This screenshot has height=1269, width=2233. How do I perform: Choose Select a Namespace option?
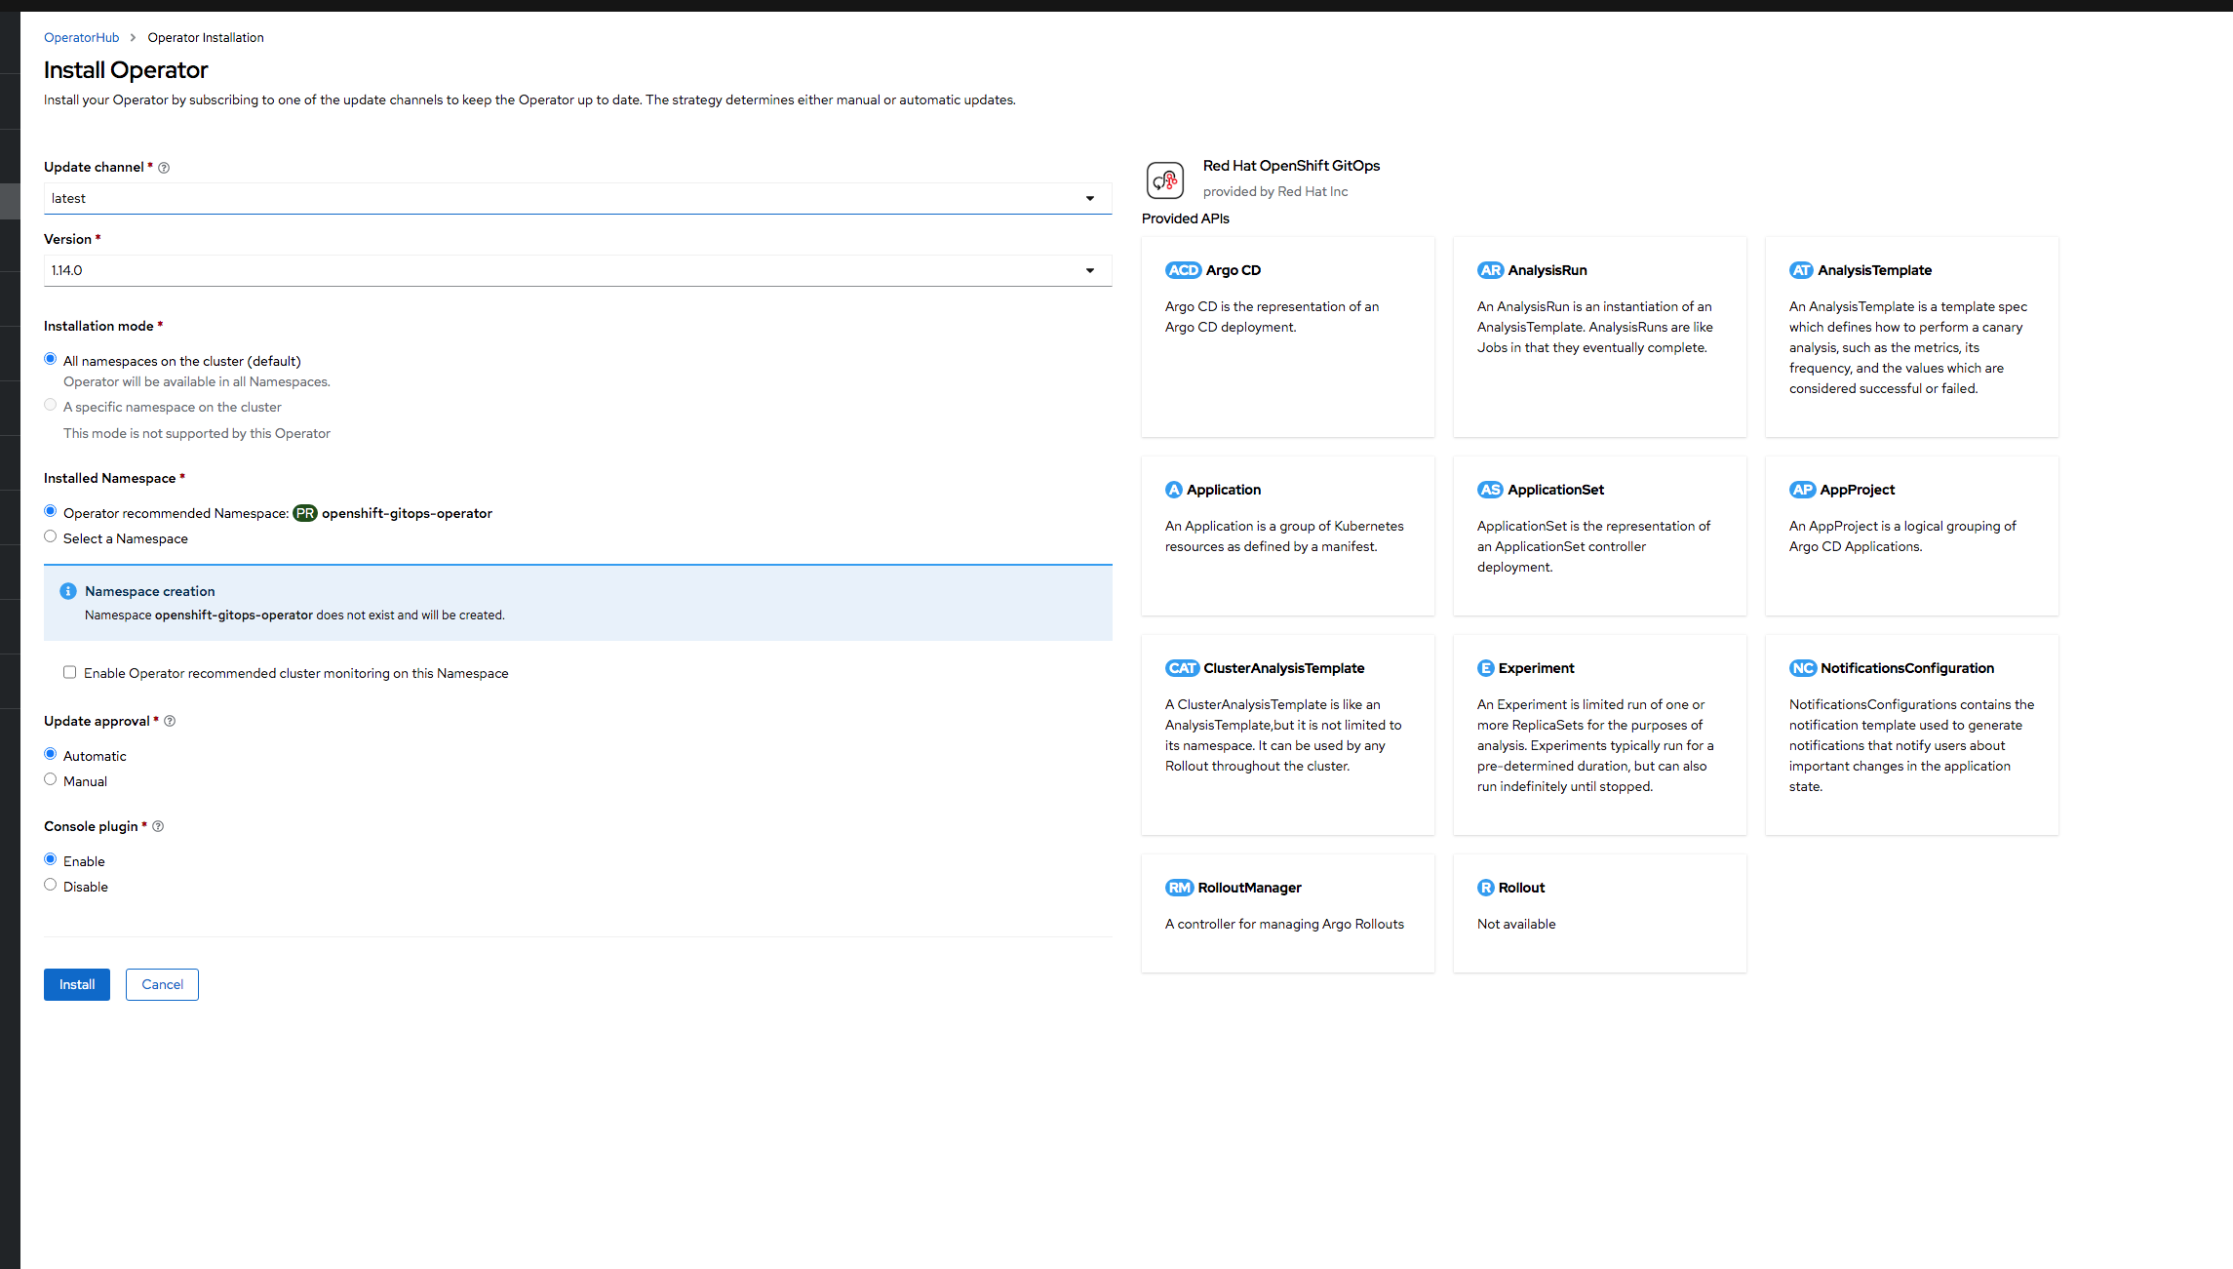[51, 537]
